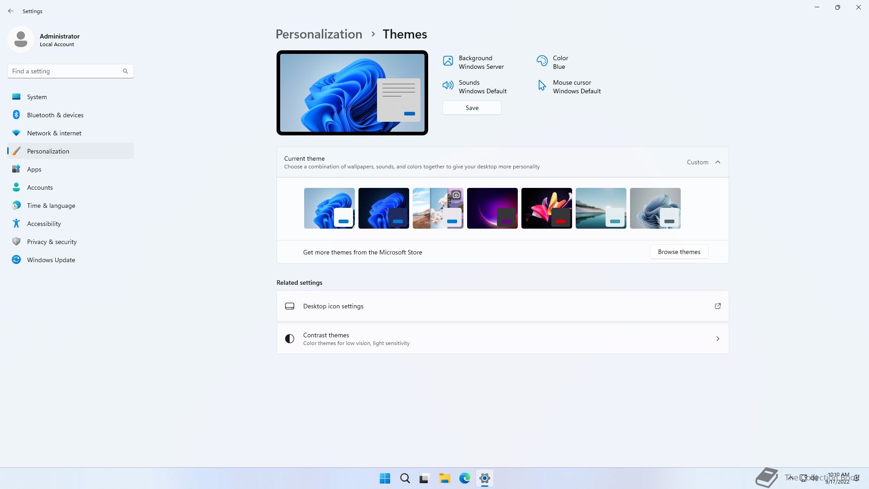Image resolution: width=869 pixels, height=489 pixels.
Task: Go to Accounts settings
Action: click(x=71, y=187)
